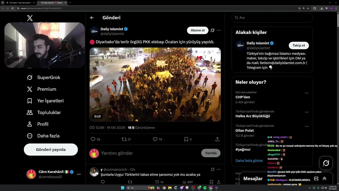Click the Abone ol subscribe button
The width and height of the screenshot is (339, 191).
(198, 30)
